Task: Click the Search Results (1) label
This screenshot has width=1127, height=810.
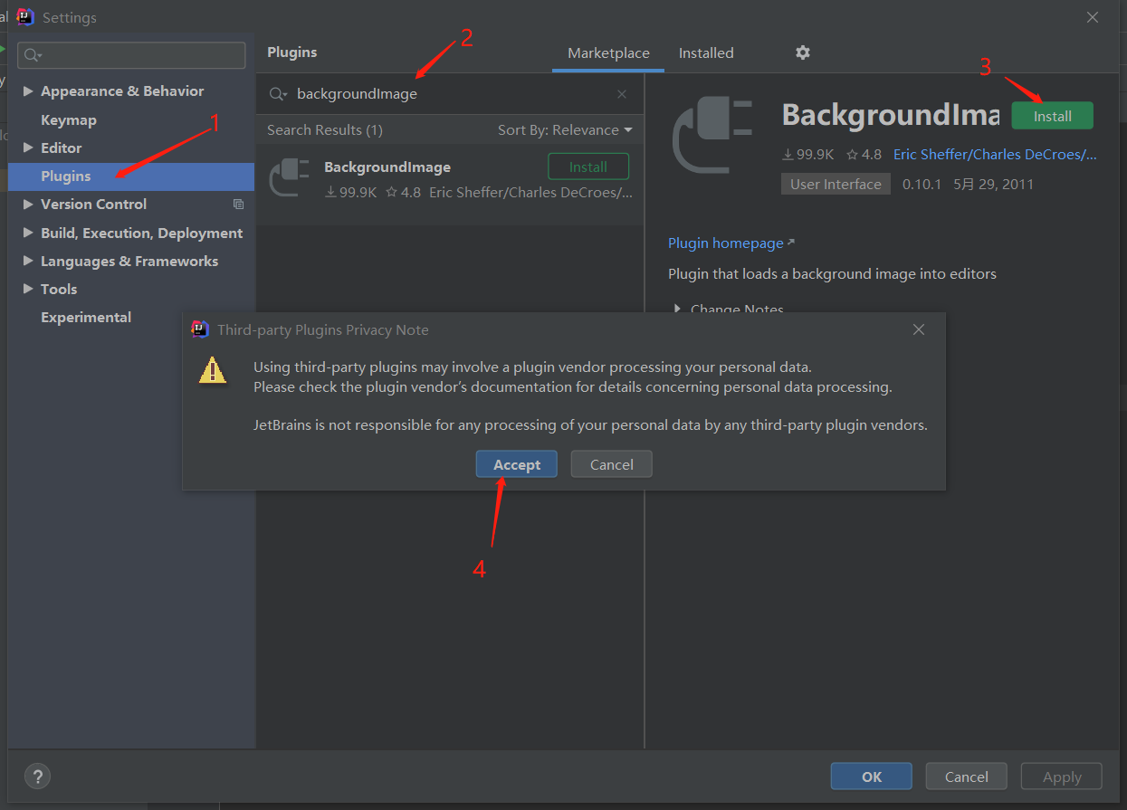Action: pos(325,130)
